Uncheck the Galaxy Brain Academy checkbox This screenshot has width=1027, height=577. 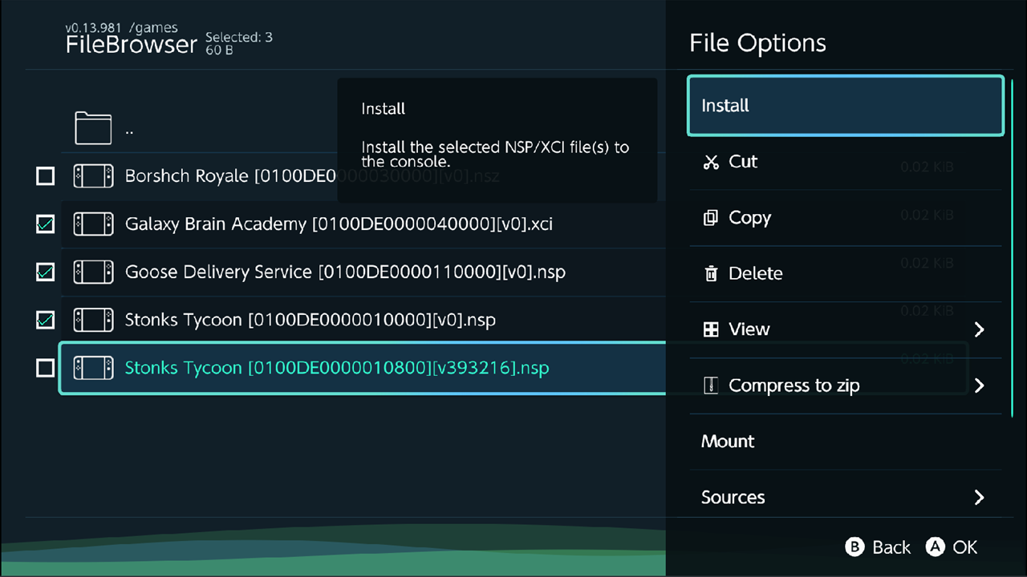coord(46,224)
